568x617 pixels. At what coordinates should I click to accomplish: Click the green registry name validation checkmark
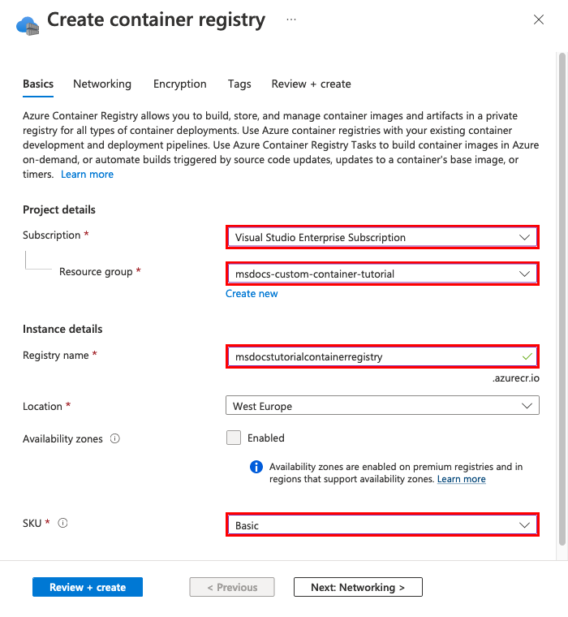[527, 356]
